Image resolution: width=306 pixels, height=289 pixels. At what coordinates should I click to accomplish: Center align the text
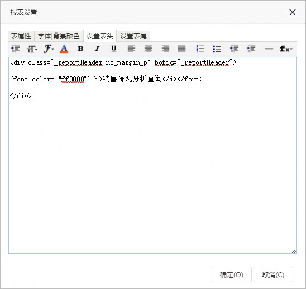[x=148, y=49]
